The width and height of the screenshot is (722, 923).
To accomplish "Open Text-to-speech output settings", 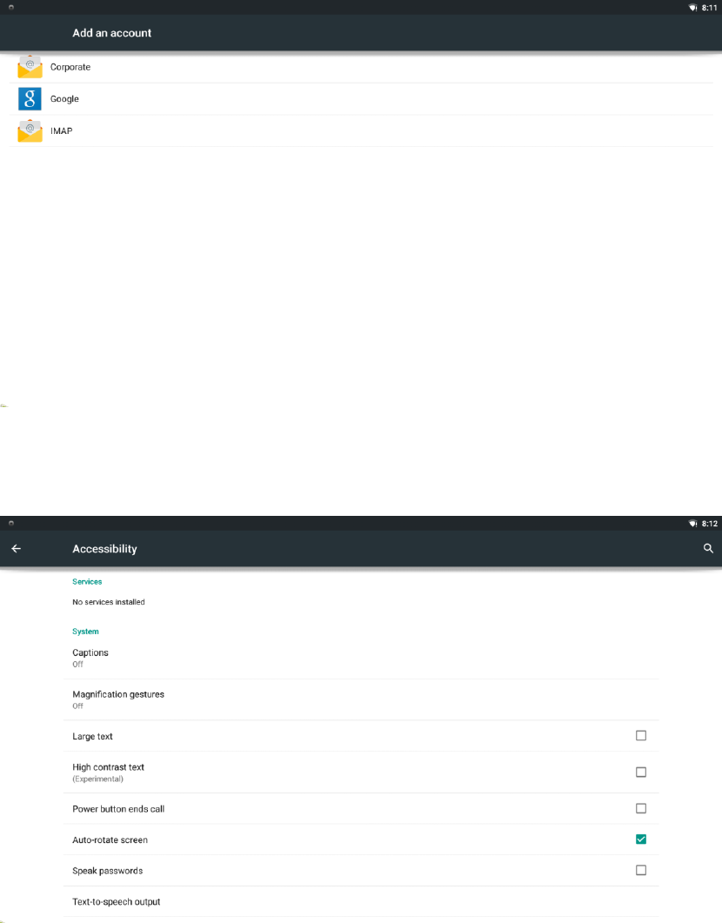I will [361, 902].
